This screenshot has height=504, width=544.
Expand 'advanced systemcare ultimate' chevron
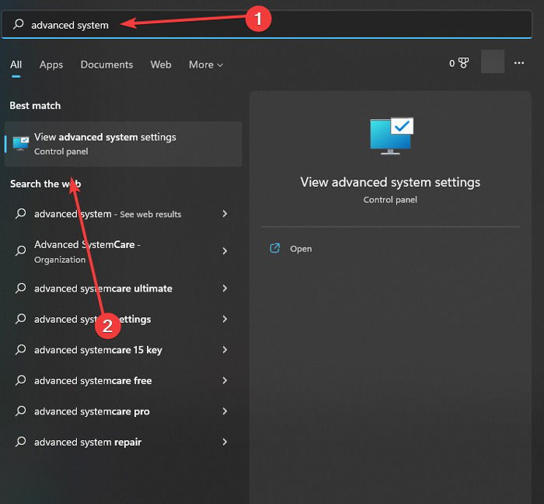coord(225,288)
